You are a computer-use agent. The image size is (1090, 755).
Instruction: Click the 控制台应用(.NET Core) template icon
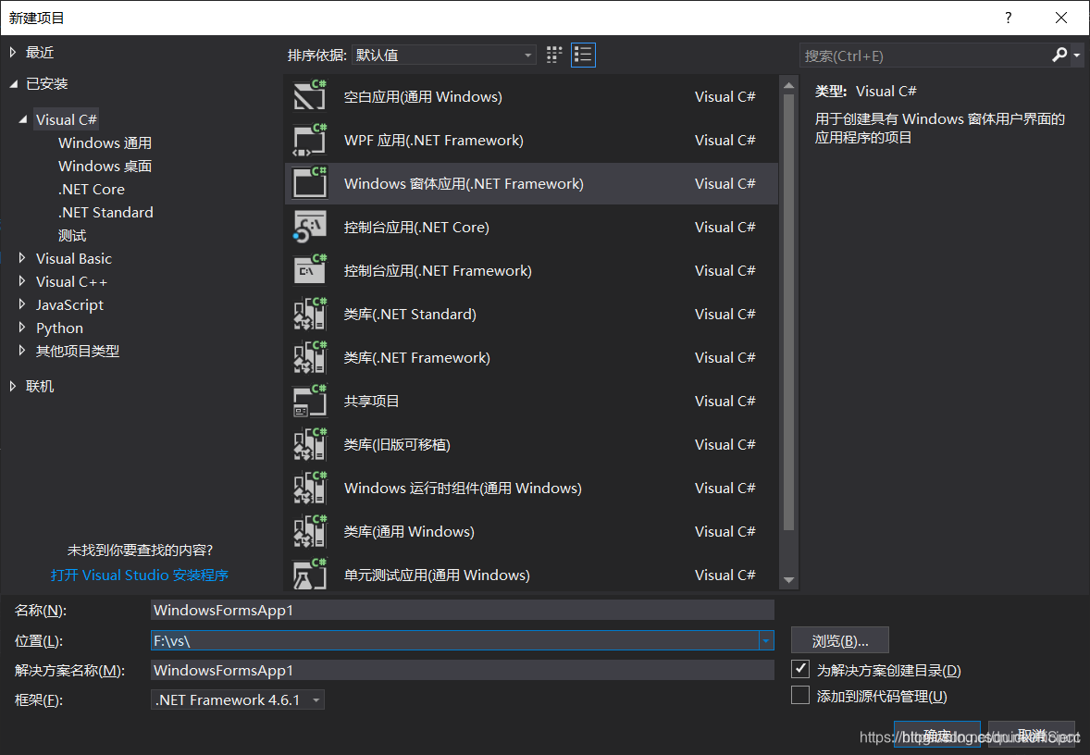[x=310, y=228]
